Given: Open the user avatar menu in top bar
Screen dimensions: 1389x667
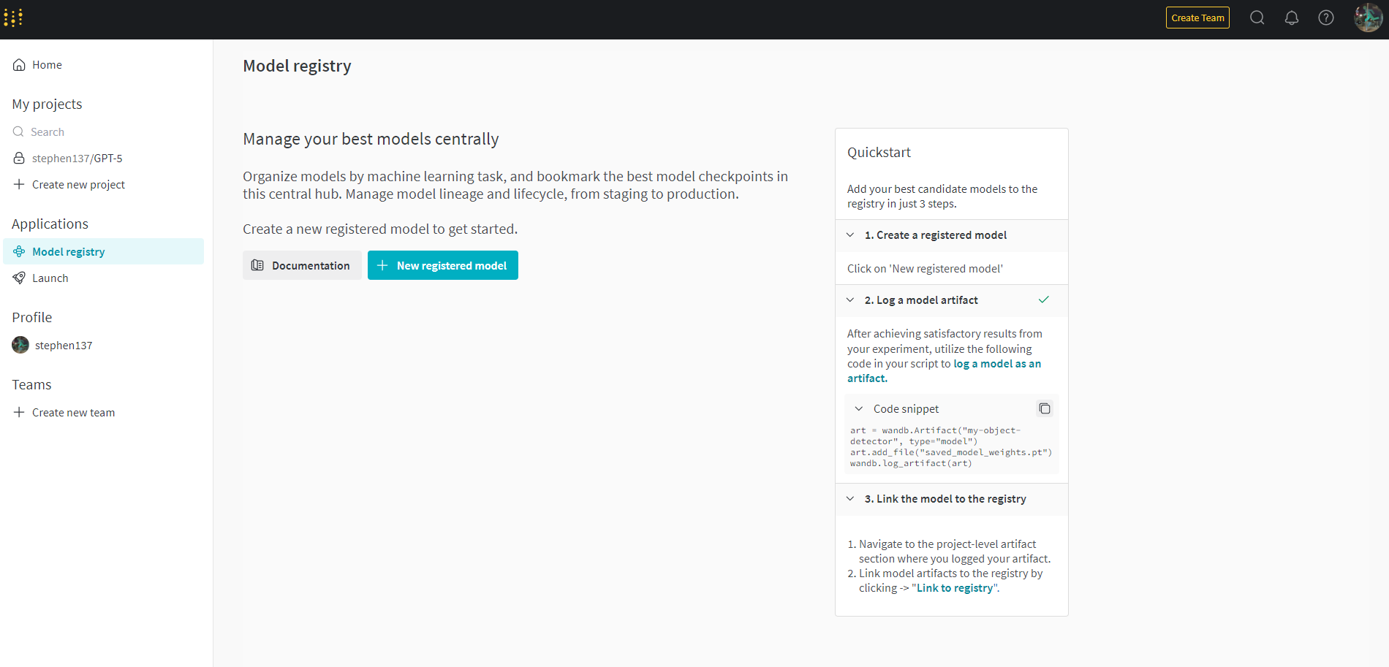Looking at the screenshot, I should point(1369,18).
